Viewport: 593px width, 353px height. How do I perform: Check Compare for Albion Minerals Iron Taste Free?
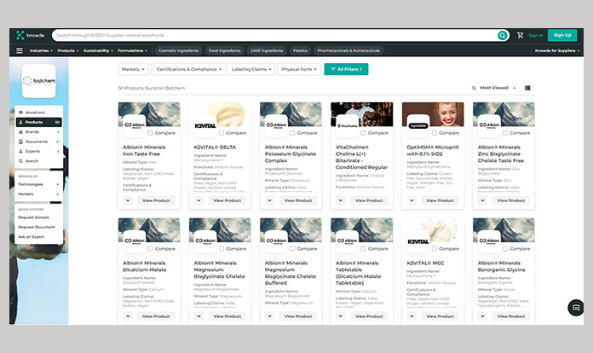pyautogui.click(x=150, y=133)
